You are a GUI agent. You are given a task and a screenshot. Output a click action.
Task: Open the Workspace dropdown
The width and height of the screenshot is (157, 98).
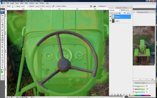pos(102,6)
